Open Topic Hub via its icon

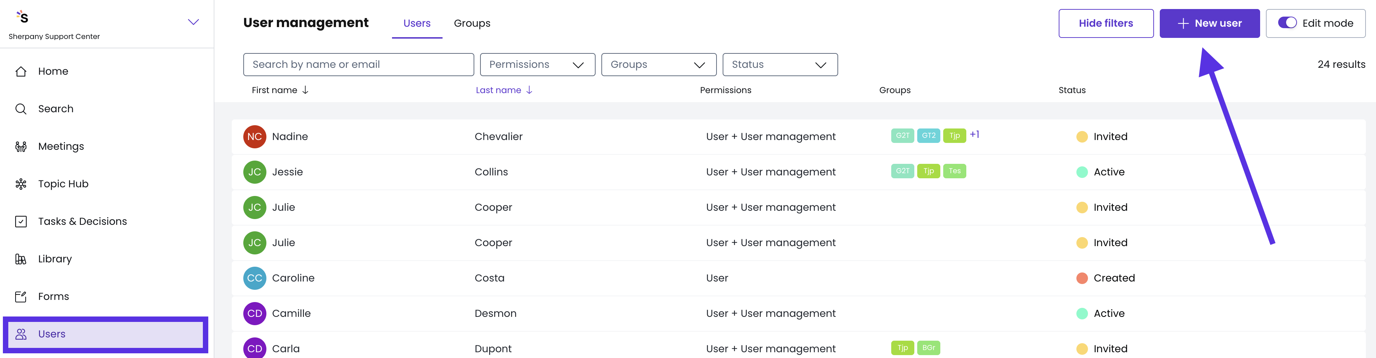pos(21,184)
